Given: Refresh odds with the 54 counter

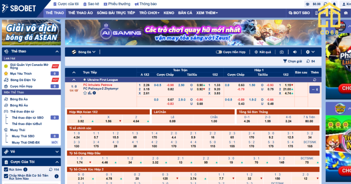Looking at the screenshot, I should pos(311,61).
